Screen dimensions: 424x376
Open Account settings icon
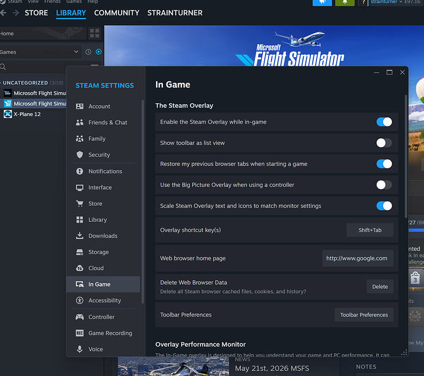point(79,106)
